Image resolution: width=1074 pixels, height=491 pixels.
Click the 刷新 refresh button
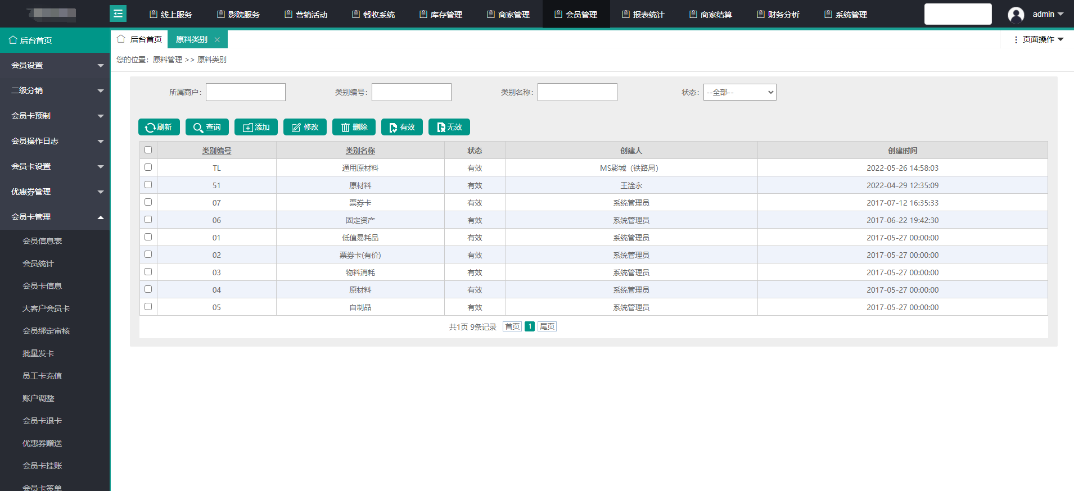tap(159, 127)
